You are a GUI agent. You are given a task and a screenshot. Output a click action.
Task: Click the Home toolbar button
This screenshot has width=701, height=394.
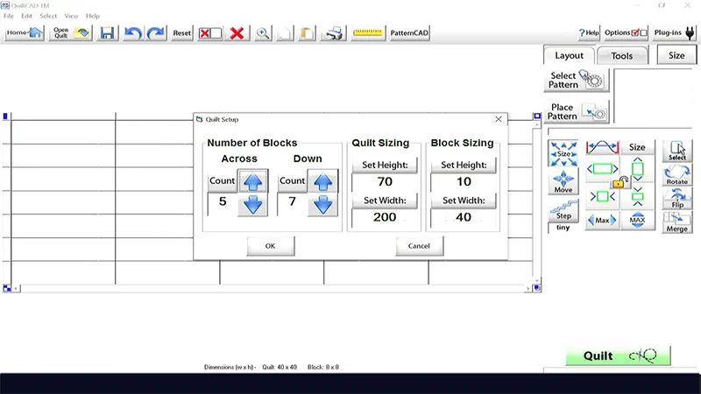24,33
